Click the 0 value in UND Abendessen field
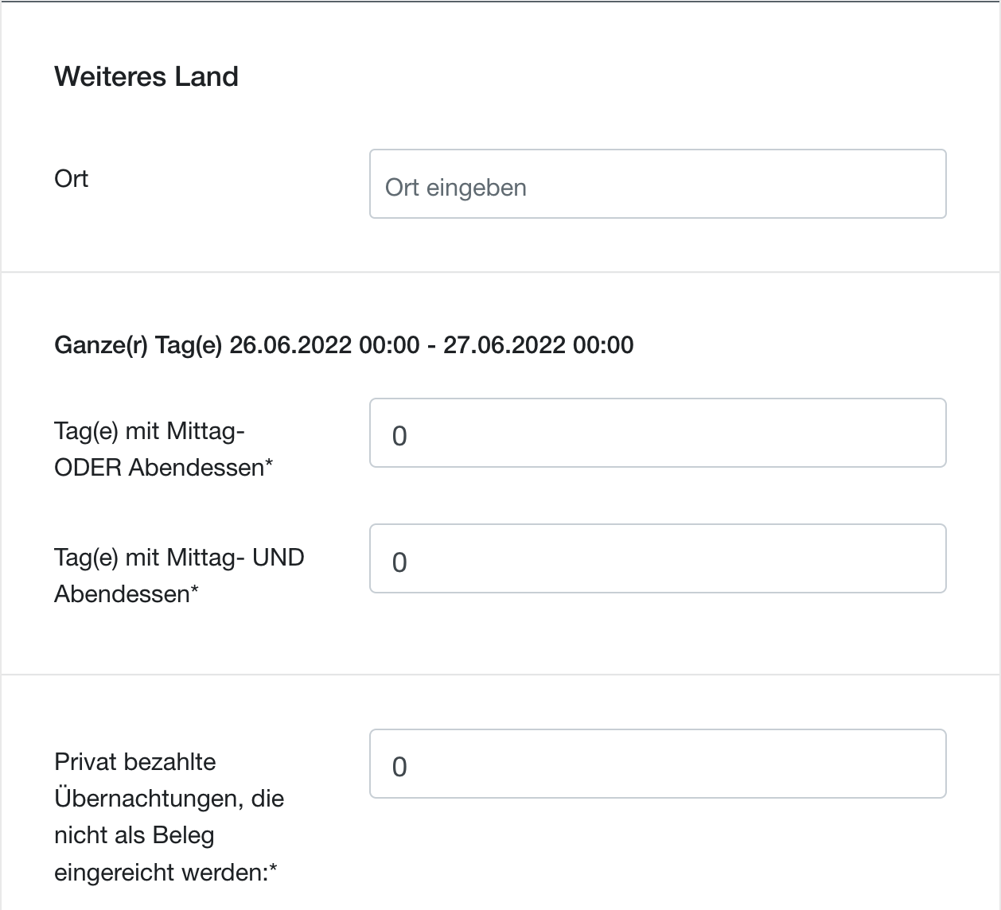Image resolution: width=1001 pixels, height=910 pixels. (x=399, y=562)
